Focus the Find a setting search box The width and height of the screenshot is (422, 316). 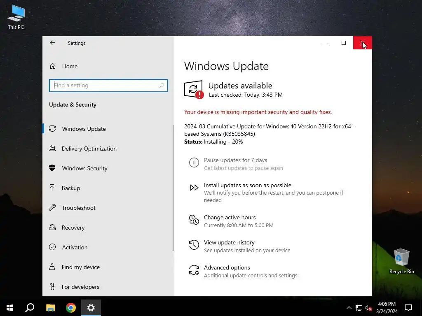coord(108,86)
